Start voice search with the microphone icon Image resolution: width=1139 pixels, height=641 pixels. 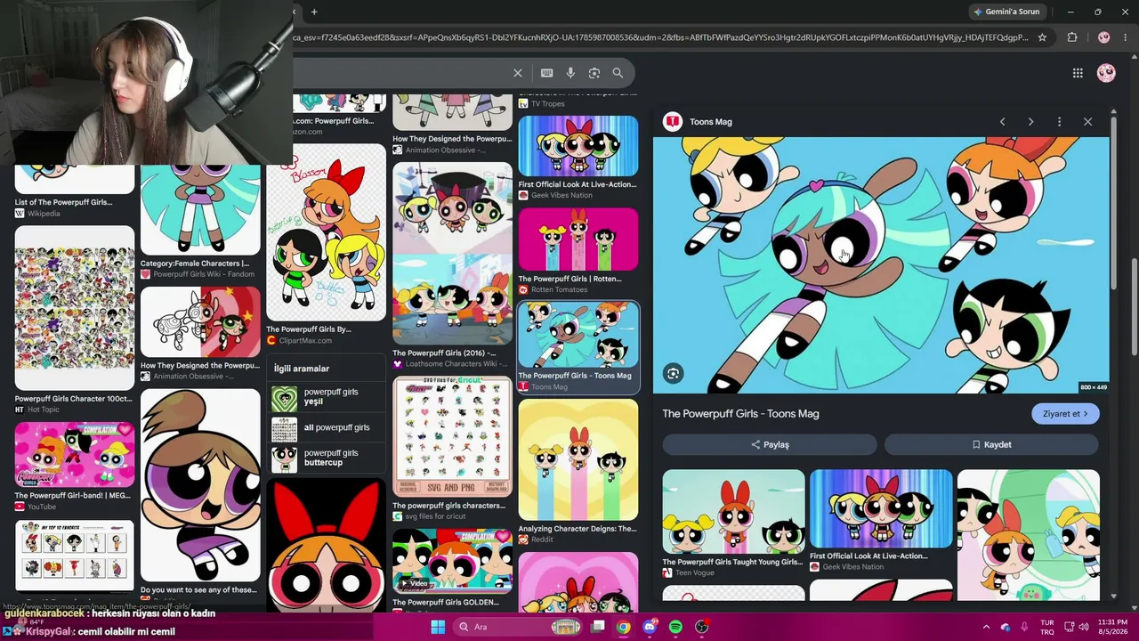[570, 73]
